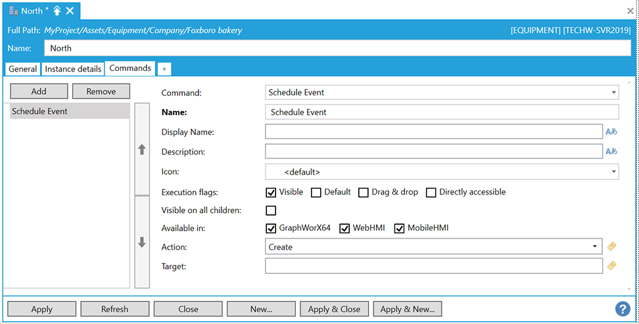Expand the Action dropdown showing Create
639x324 pixels.
[x=595, y=247]
